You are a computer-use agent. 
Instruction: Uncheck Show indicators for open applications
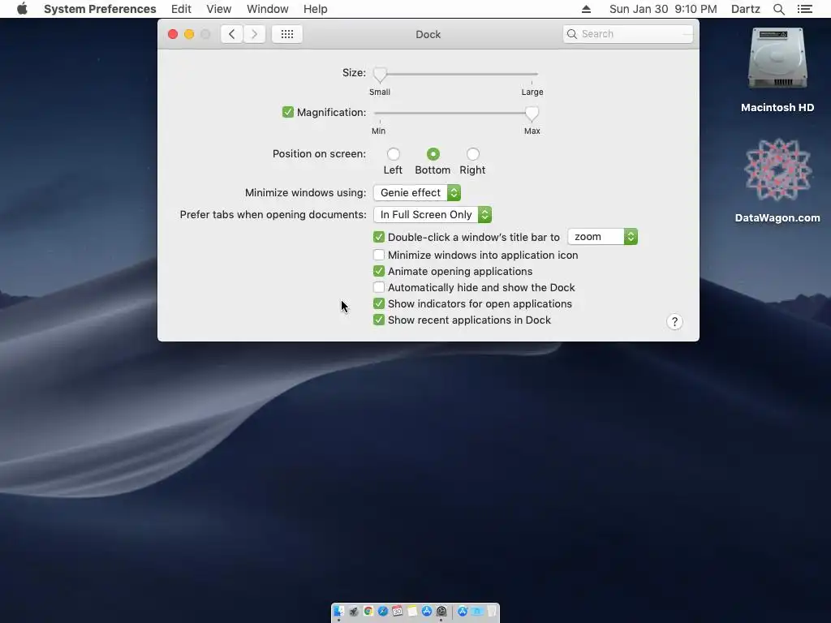(x=378, y=303)
